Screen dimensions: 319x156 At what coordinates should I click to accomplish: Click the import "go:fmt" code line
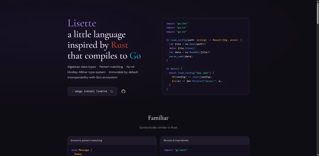(x=177, y=24)
